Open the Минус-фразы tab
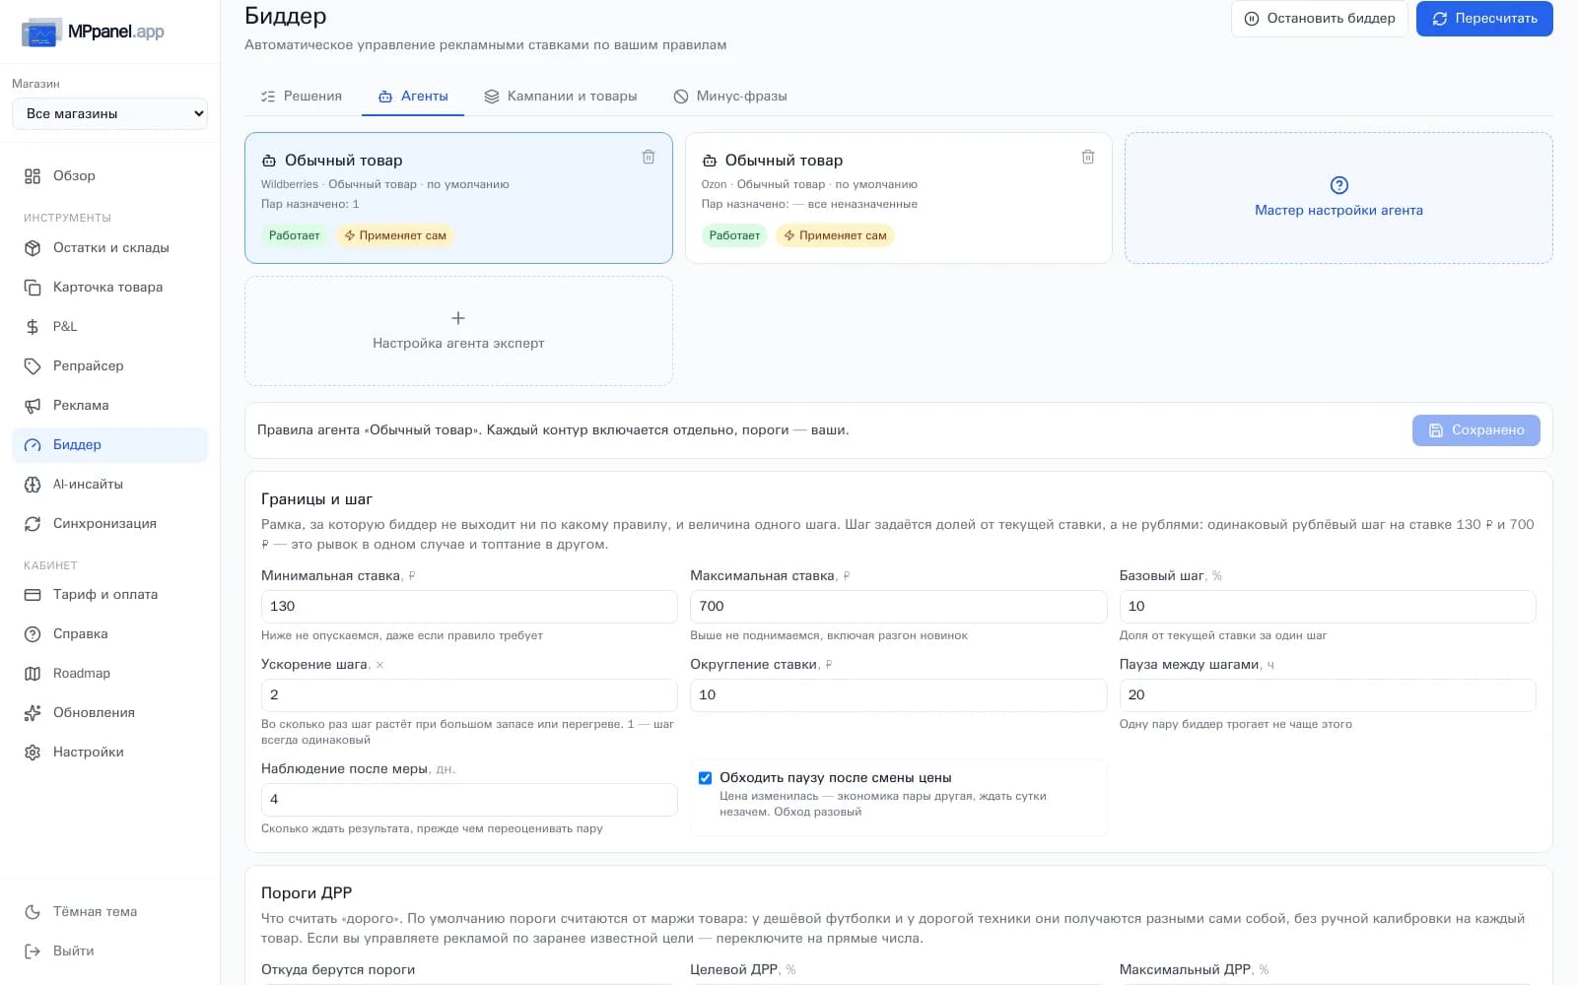The width and height of the screenshot is (1577, 985). click(x=730, y=97)
